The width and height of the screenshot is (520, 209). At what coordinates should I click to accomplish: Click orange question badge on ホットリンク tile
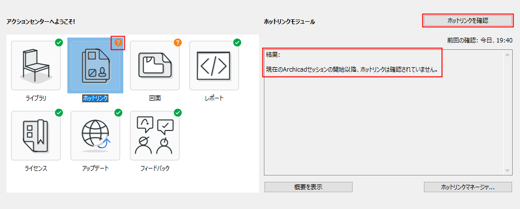click(x=118, y=42)
